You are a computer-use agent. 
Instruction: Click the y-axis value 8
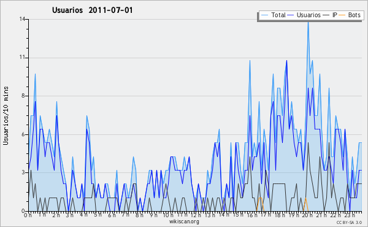(x=23, y=96)
